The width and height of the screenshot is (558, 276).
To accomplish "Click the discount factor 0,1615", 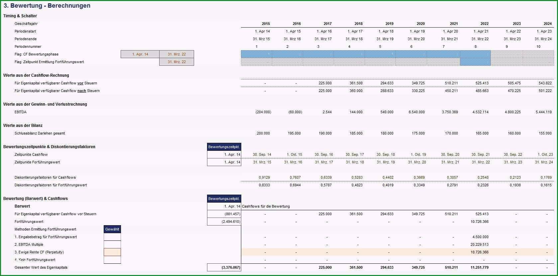I will pyautogui.click(x=546, y=185).
